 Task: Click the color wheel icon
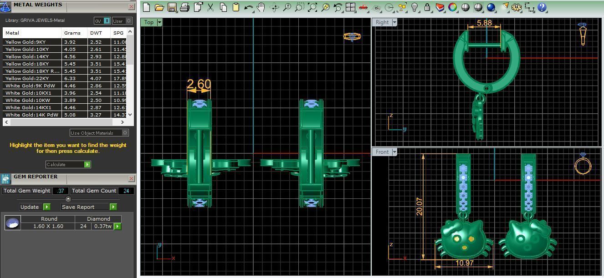click(x=453, y=7)
